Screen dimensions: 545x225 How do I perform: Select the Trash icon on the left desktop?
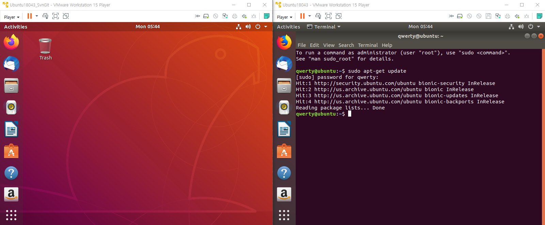45,49
